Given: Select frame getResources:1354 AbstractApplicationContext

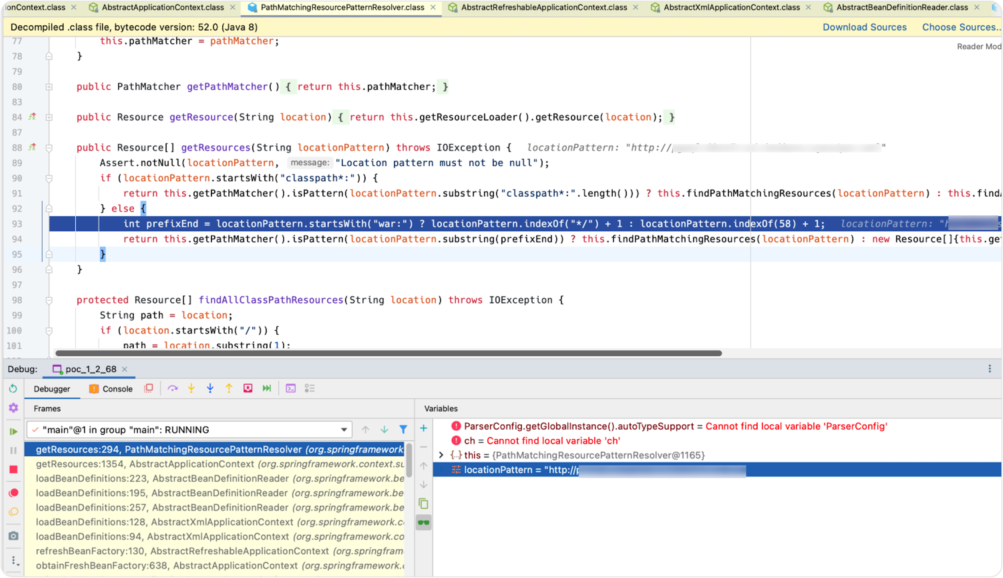Looking at the screenshot, I should pos(214,464).
